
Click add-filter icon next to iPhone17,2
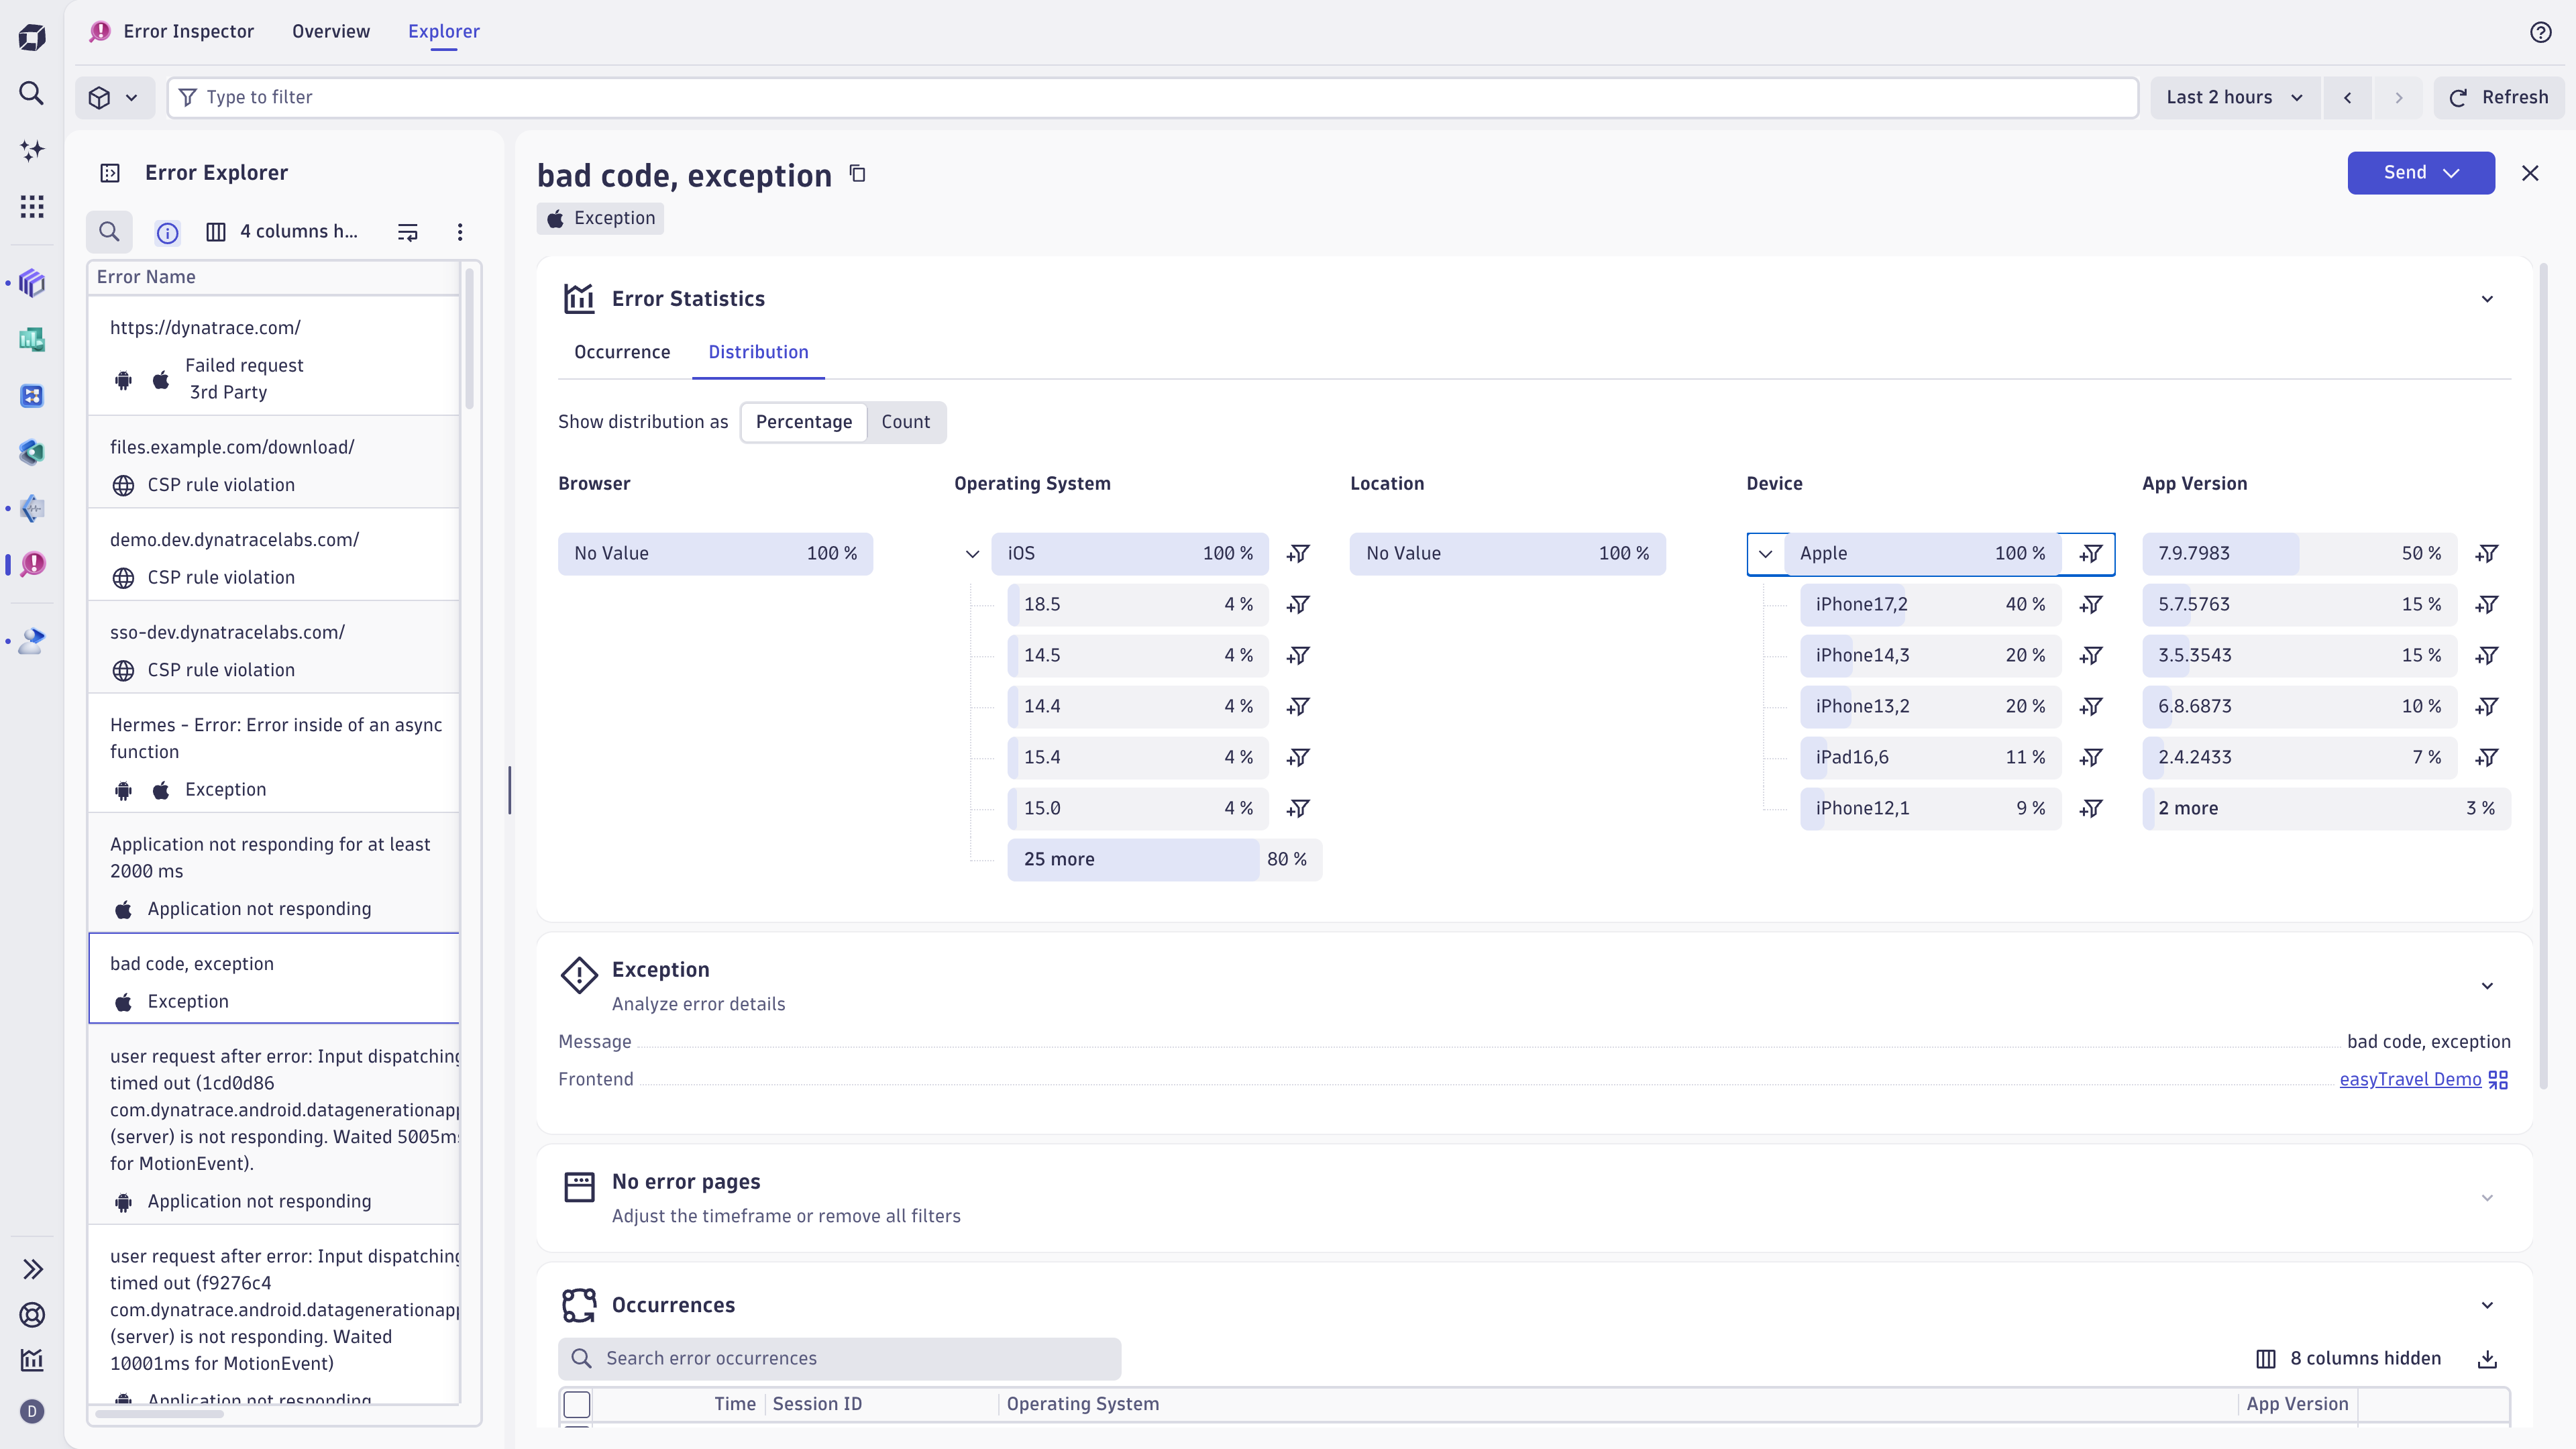(x=2091, y=604)
